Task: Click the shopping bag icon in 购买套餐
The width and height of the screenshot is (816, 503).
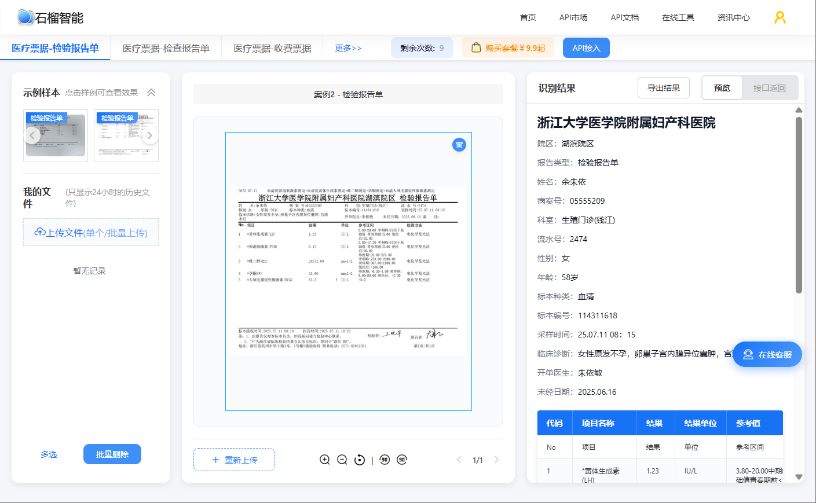Action: coord(476,47)
